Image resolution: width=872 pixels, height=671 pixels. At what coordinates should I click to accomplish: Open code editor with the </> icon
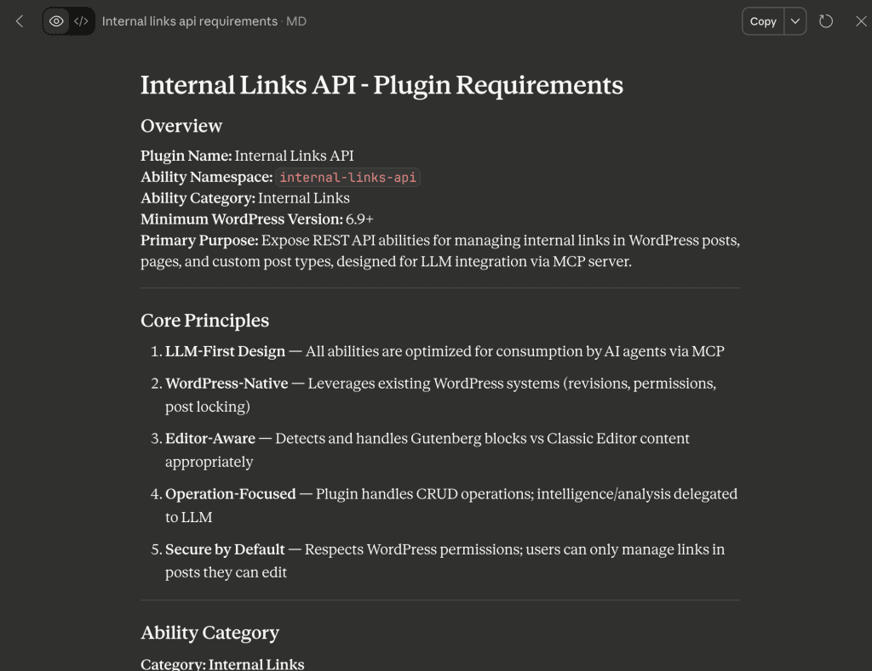pos(80,20)
